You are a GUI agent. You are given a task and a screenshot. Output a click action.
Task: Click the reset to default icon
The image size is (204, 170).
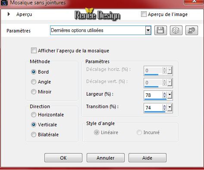click(x=191, y=30)
